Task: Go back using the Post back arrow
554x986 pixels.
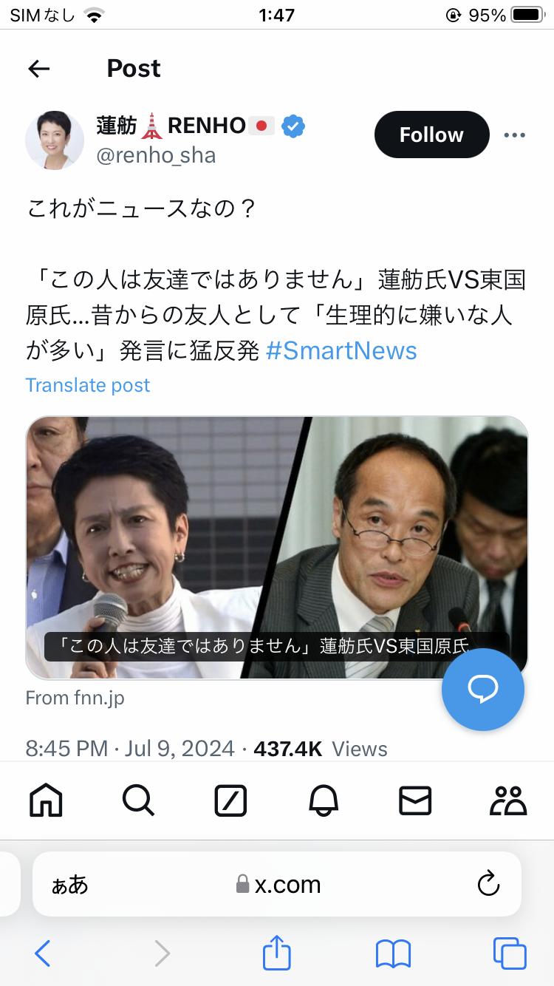Action: coord(38,69)
